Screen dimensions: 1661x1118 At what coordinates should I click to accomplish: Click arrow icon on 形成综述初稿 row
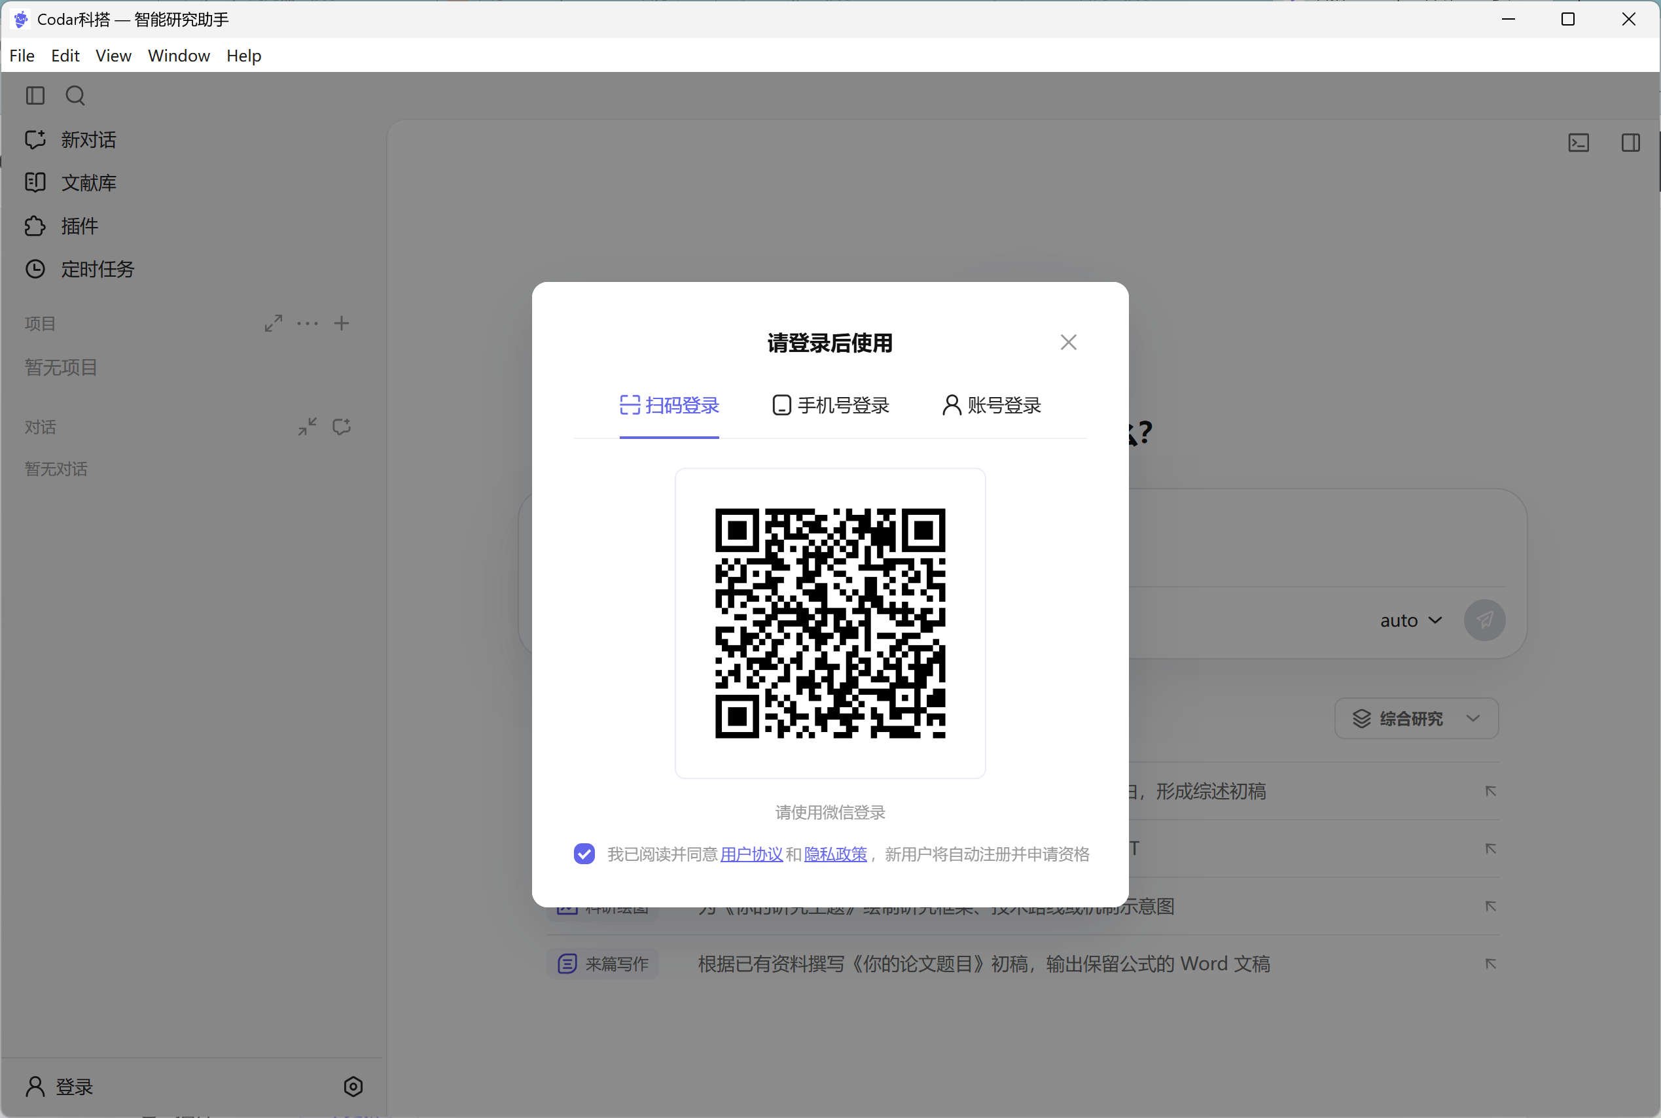click(x=1491, y=792)
